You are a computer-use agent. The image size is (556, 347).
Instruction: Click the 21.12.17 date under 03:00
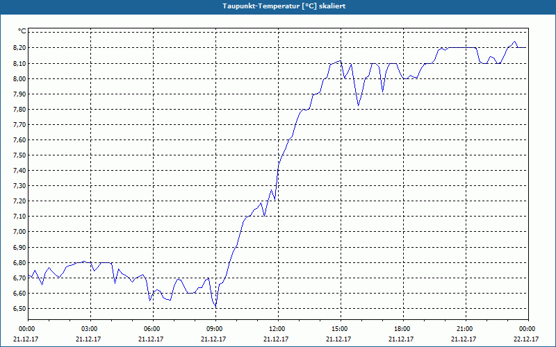[88, 339]
